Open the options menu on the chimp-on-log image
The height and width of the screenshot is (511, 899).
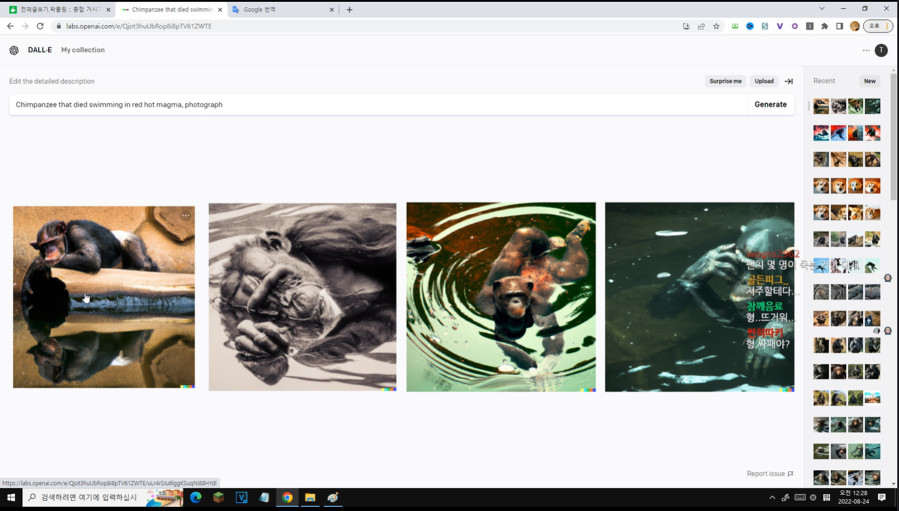pyautogui.click(x=185, y=216)
